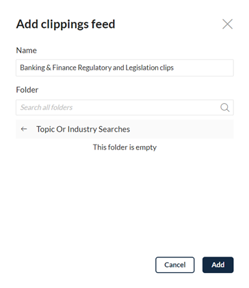Click the word Finance in the Name field
The height and width of the screenshot is (288, 249).
coord(64,68)
